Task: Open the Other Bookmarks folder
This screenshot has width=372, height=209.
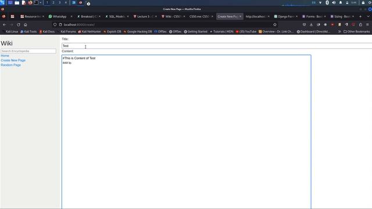Action: [x=356, y=31]
